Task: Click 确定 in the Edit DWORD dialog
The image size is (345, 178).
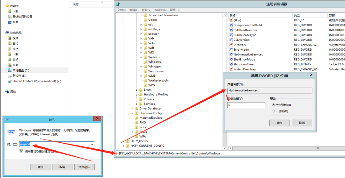Action: (x=279, y=123)
